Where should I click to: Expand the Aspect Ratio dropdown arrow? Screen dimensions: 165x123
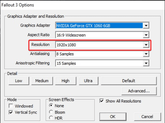pyautogui.click(x=146, y=35)
